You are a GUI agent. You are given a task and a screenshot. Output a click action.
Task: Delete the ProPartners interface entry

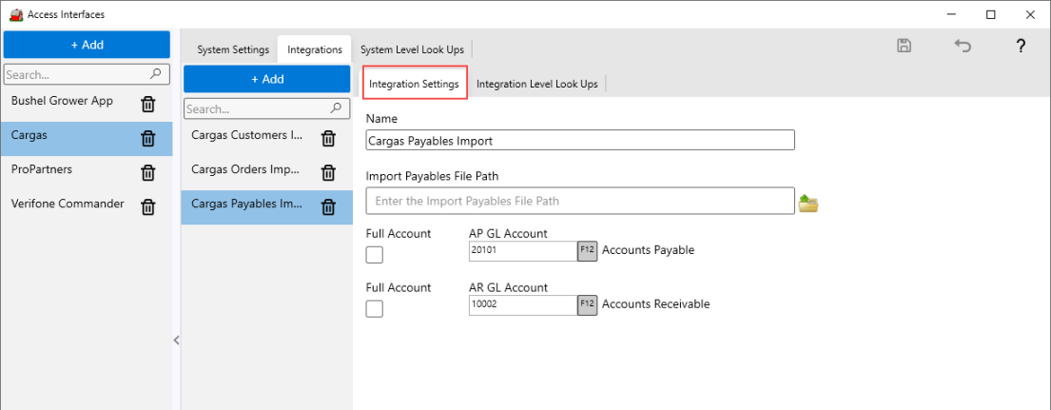tap(148, 172)
